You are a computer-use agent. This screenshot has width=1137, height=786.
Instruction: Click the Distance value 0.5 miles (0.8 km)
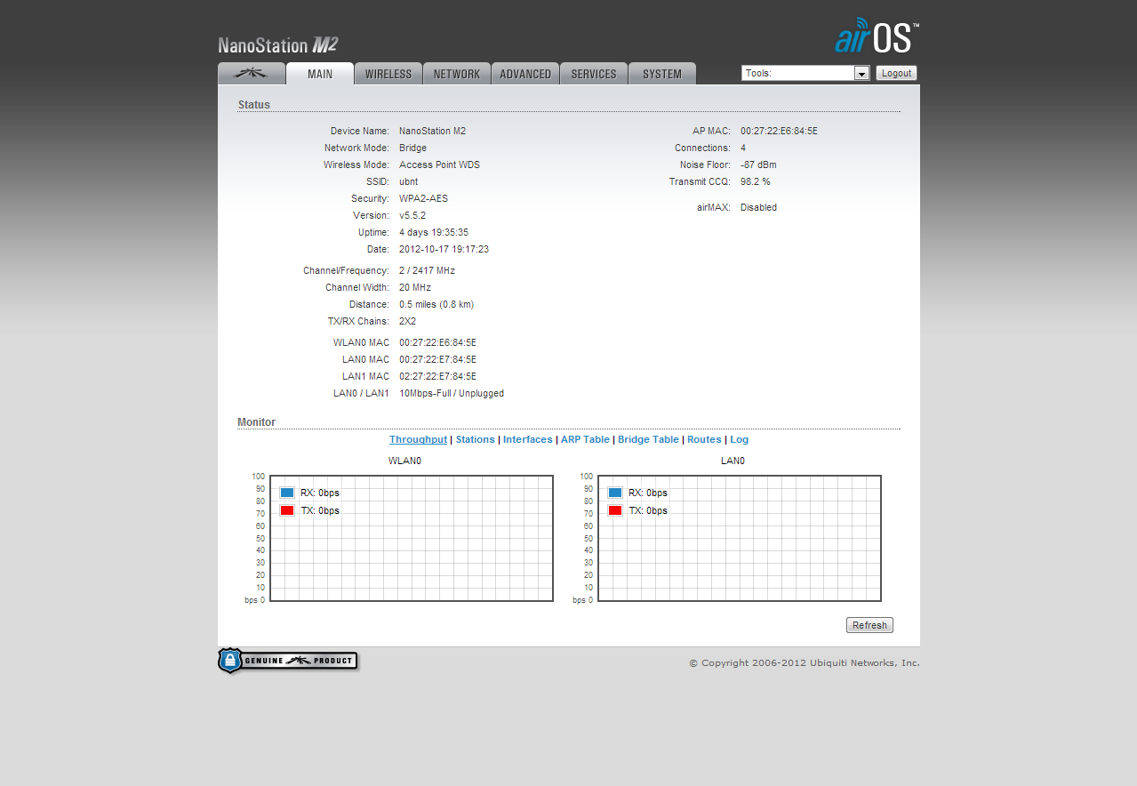tap(436, 304)
